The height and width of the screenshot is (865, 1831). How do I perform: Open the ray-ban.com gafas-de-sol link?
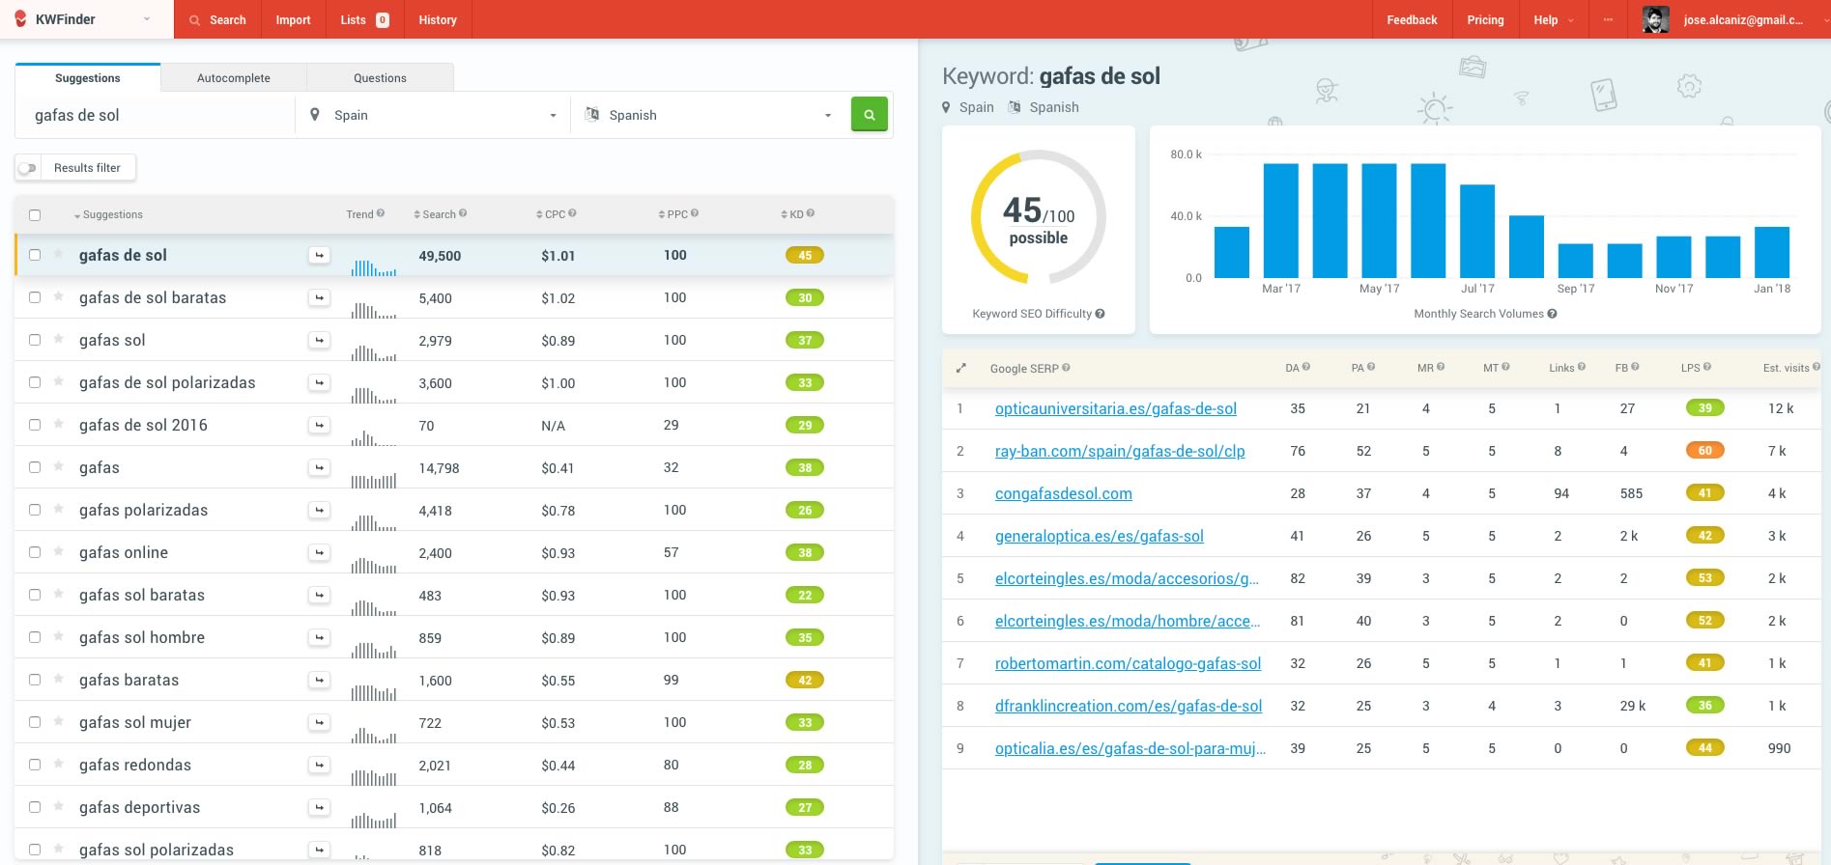(1120, 451)
